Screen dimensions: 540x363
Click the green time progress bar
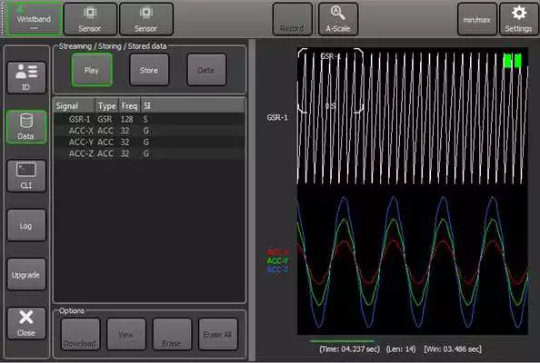pos(341,341)
